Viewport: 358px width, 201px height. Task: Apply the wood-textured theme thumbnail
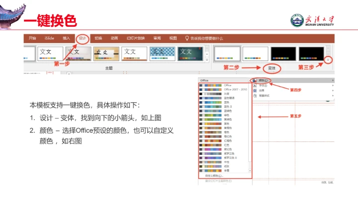tap(79, 54)
